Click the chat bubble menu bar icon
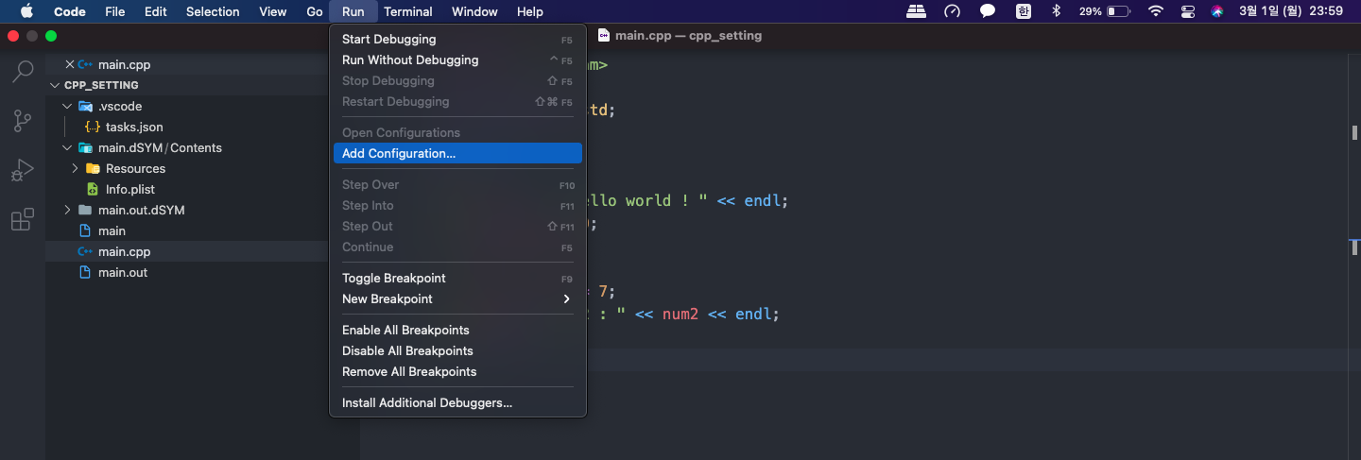The image size is (1361, 460). tap(988, 11)
